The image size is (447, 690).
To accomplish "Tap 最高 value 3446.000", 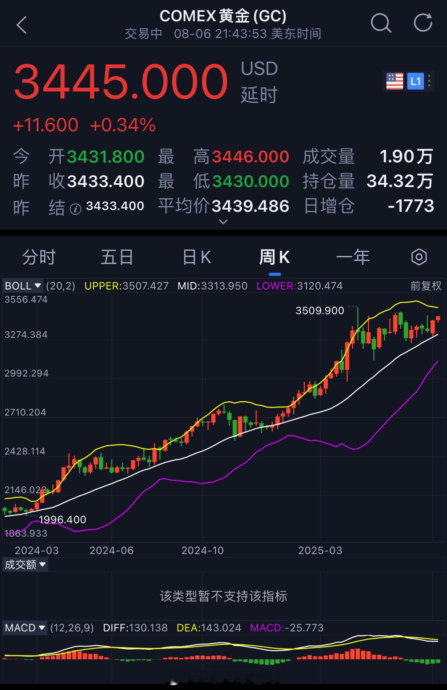I will [x=251, y=156].
